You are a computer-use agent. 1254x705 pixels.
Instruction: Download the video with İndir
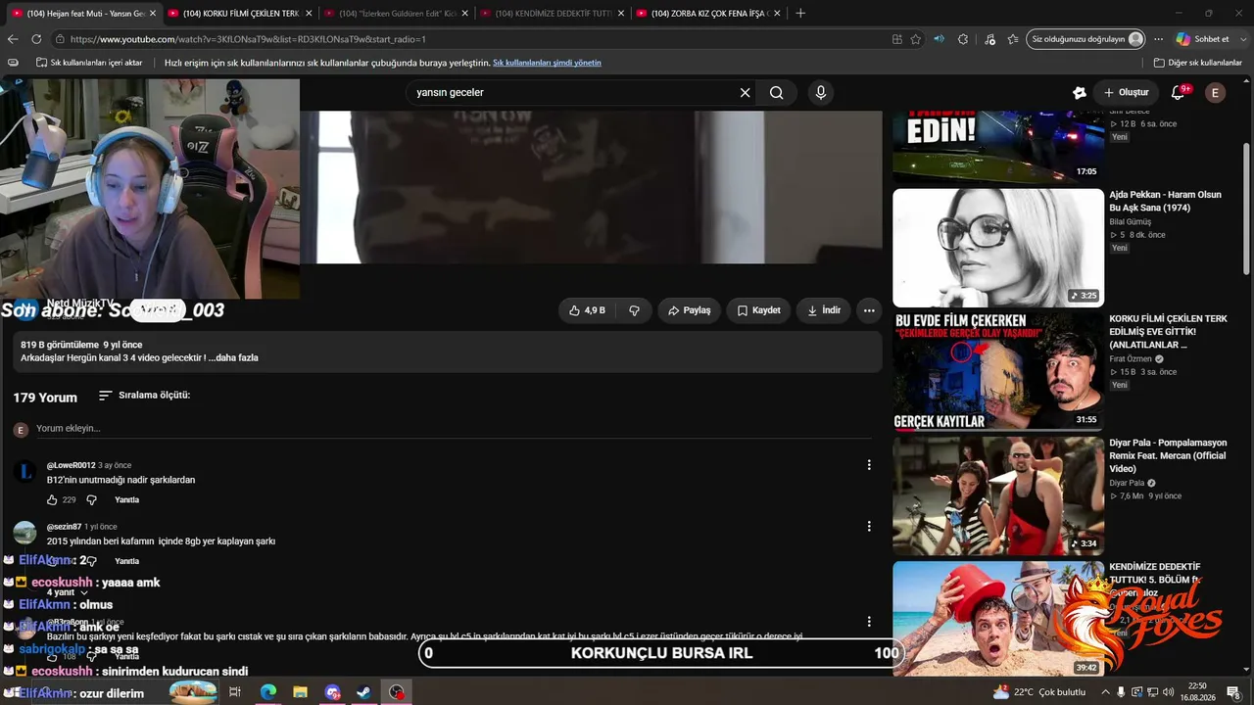click(824, 310)
